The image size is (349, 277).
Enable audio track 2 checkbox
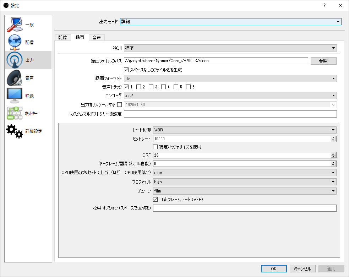139,87
